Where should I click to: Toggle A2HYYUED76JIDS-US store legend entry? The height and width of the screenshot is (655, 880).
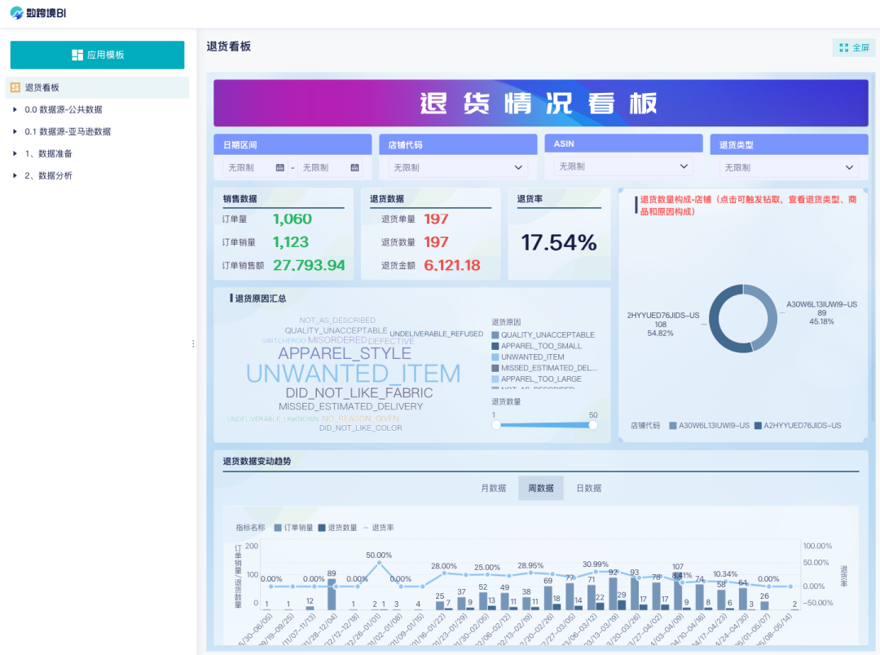tap(798, 426)
